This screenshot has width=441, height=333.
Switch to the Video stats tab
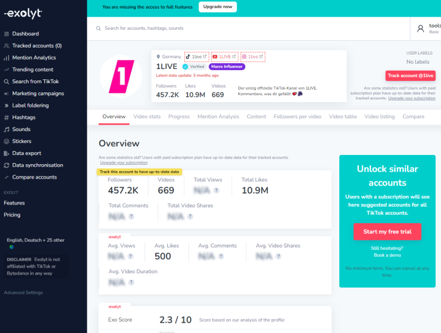click(x=147, y=117)
